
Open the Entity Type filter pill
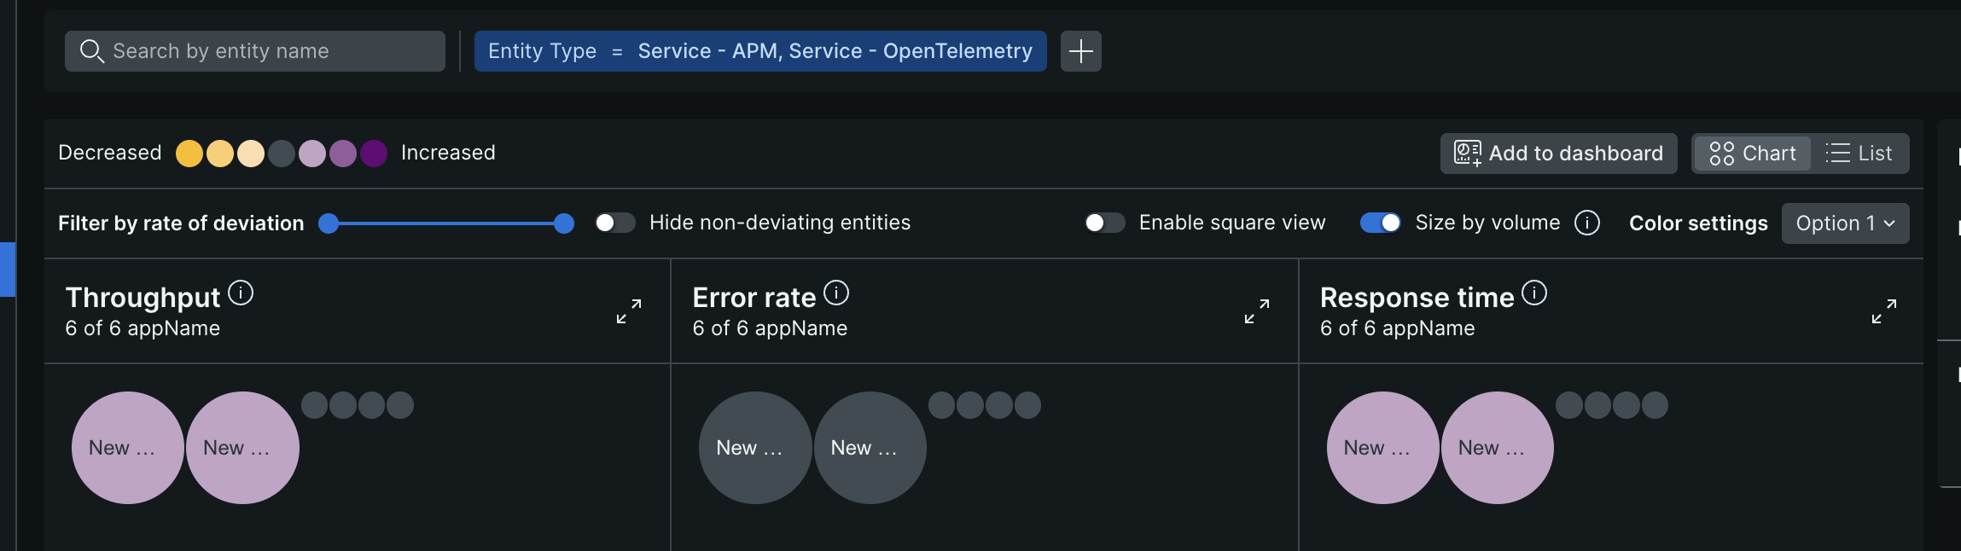tap(760, 51)
